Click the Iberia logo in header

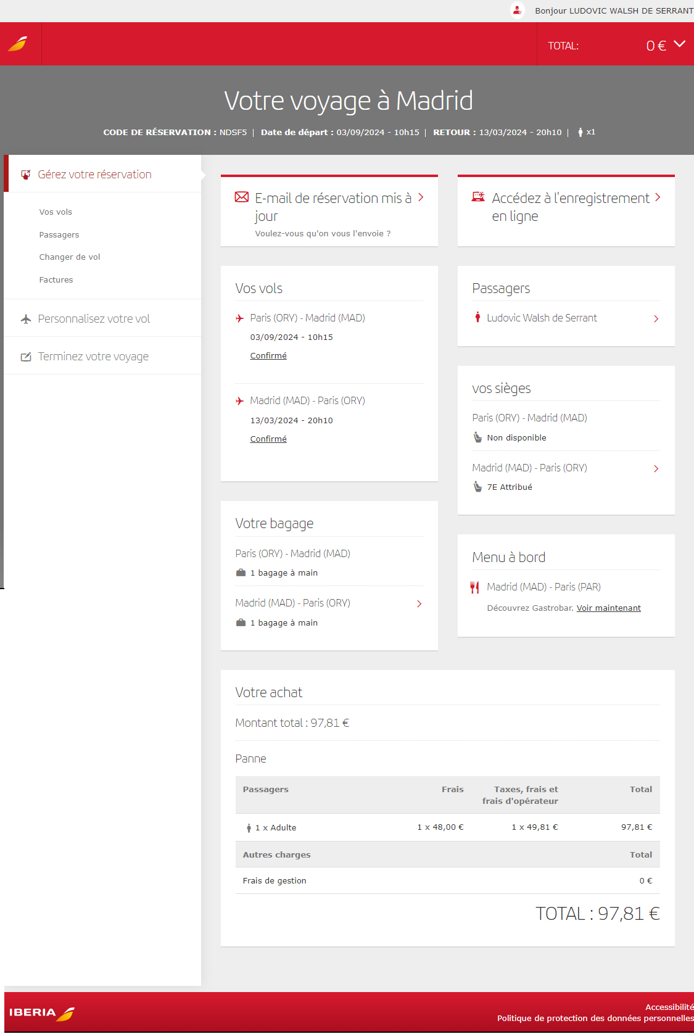(x=18, y=44)
